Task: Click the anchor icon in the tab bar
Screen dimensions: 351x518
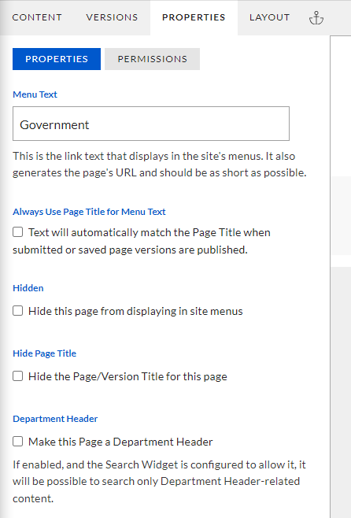Action: pyautogui.click(x=316, y=18)
